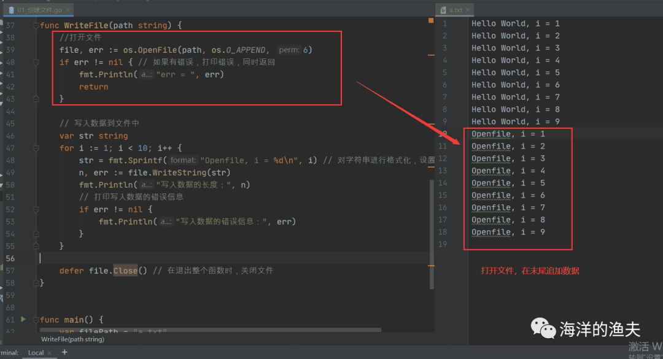Image resolution: width=663 pixels, height=359 pixels.
Task: Click the highlighted 'Close' in defer file.Close()
Action: click(x=126, y=271)
